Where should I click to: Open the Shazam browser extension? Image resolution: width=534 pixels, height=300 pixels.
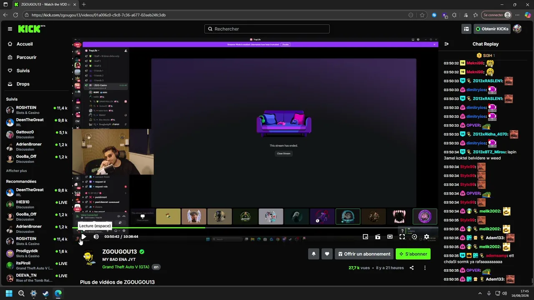point(434,15)
